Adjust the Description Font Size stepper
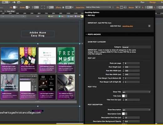Viewport: 163px width, 125px height. (x=124, y=117)
